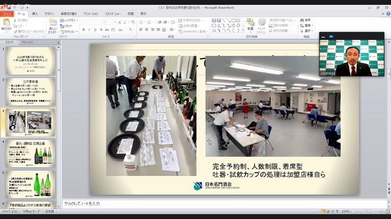Click the Cut (切り取り) scissors icon

tap(15, 20)
